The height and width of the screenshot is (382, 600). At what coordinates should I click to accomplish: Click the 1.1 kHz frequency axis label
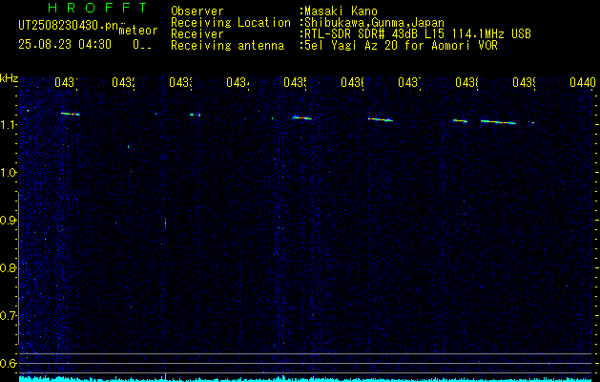click(9, 124)
